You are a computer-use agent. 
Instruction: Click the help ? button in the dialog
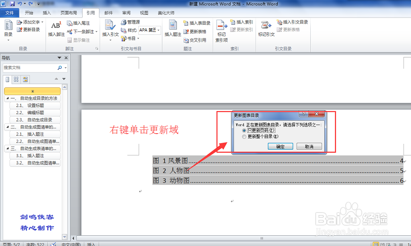[x=304, y=114]
